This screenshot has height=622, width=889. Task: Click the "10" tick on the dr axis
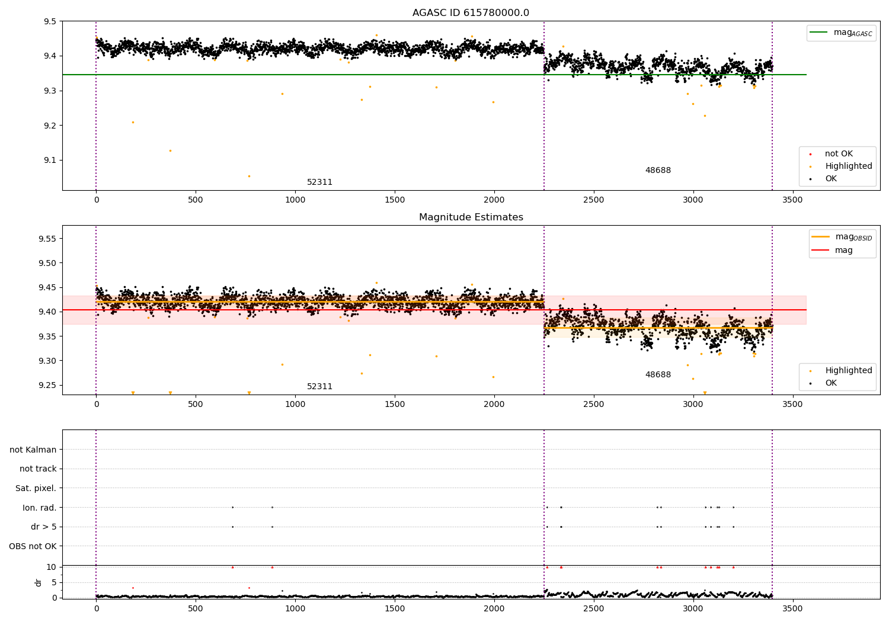click(51, 567)
